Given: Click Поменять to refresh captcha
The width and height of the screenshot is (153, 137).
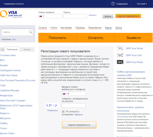Looking at the screenshot, I should pyautogui.click(x=52, y=110).
